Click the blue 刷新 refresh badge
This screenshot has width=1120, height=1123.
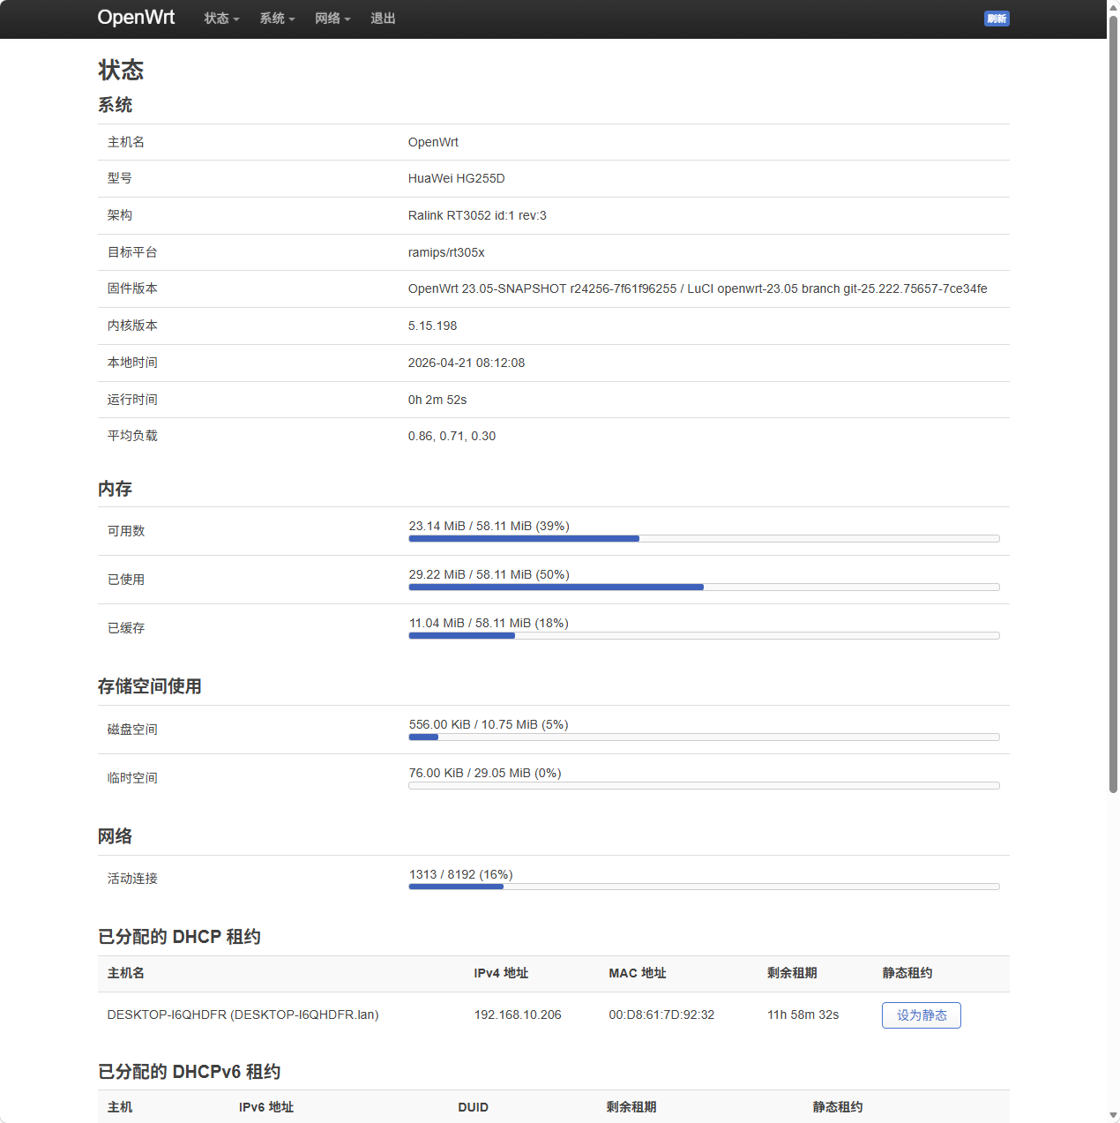[x=997, y=19]
